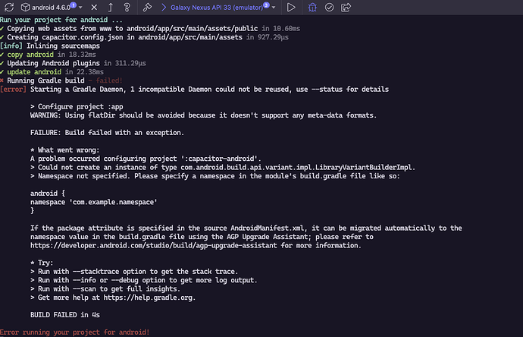Open the question mark help icon
523x337 pixels.
[127, 8]
